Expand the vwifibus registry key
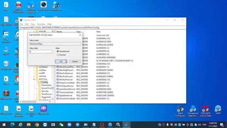Viewport: 227px width, 128px height. [x=34, y=70]
